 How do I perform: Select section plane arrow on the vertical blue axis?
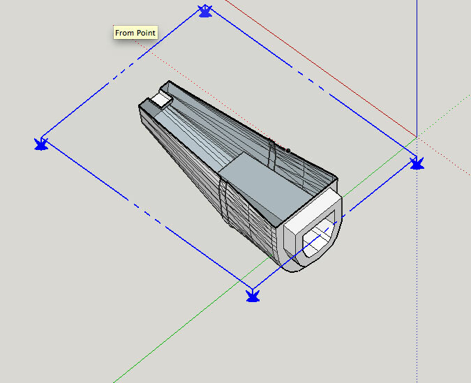417,163
